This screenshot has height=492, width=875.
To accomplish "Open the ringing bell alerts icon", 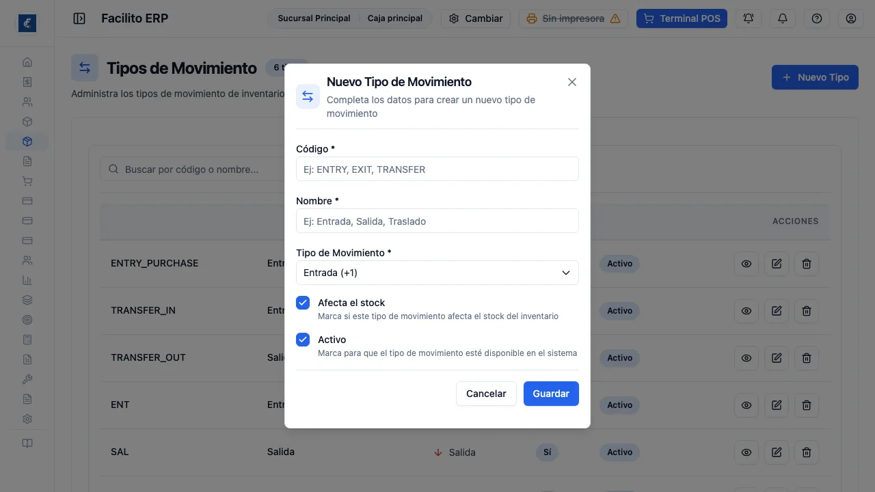I will (x=749, y=18).
